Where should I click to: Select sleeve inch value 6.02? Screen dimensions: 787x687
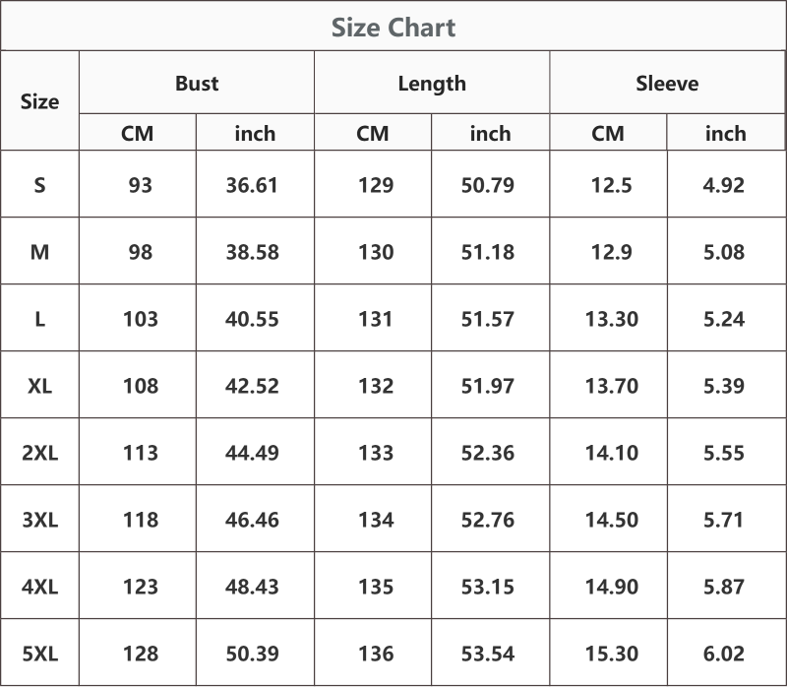724,654
